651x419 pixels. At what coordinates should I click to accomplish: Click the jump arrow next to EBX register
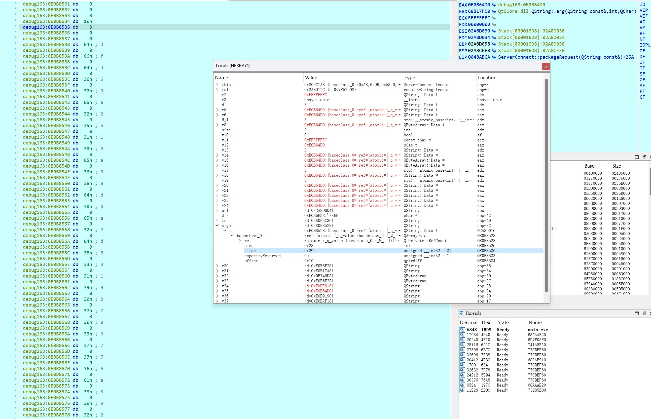494,11
